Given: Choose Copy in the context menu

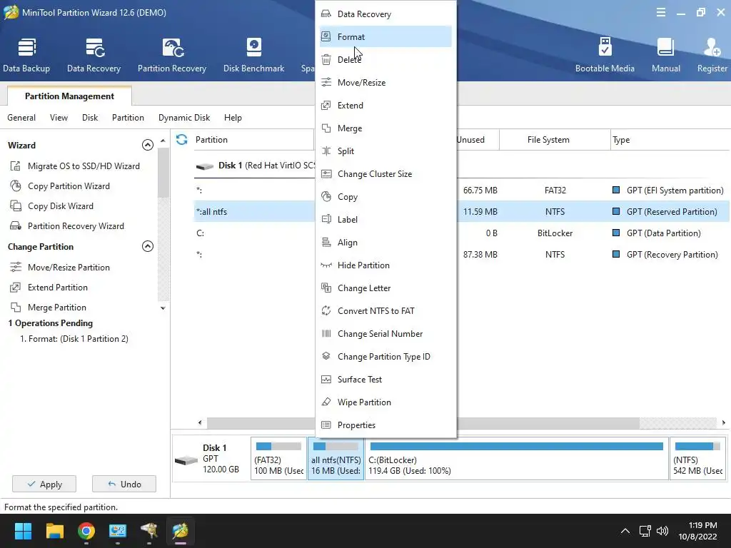Looking at the screenshot, I should coord(385,197).
